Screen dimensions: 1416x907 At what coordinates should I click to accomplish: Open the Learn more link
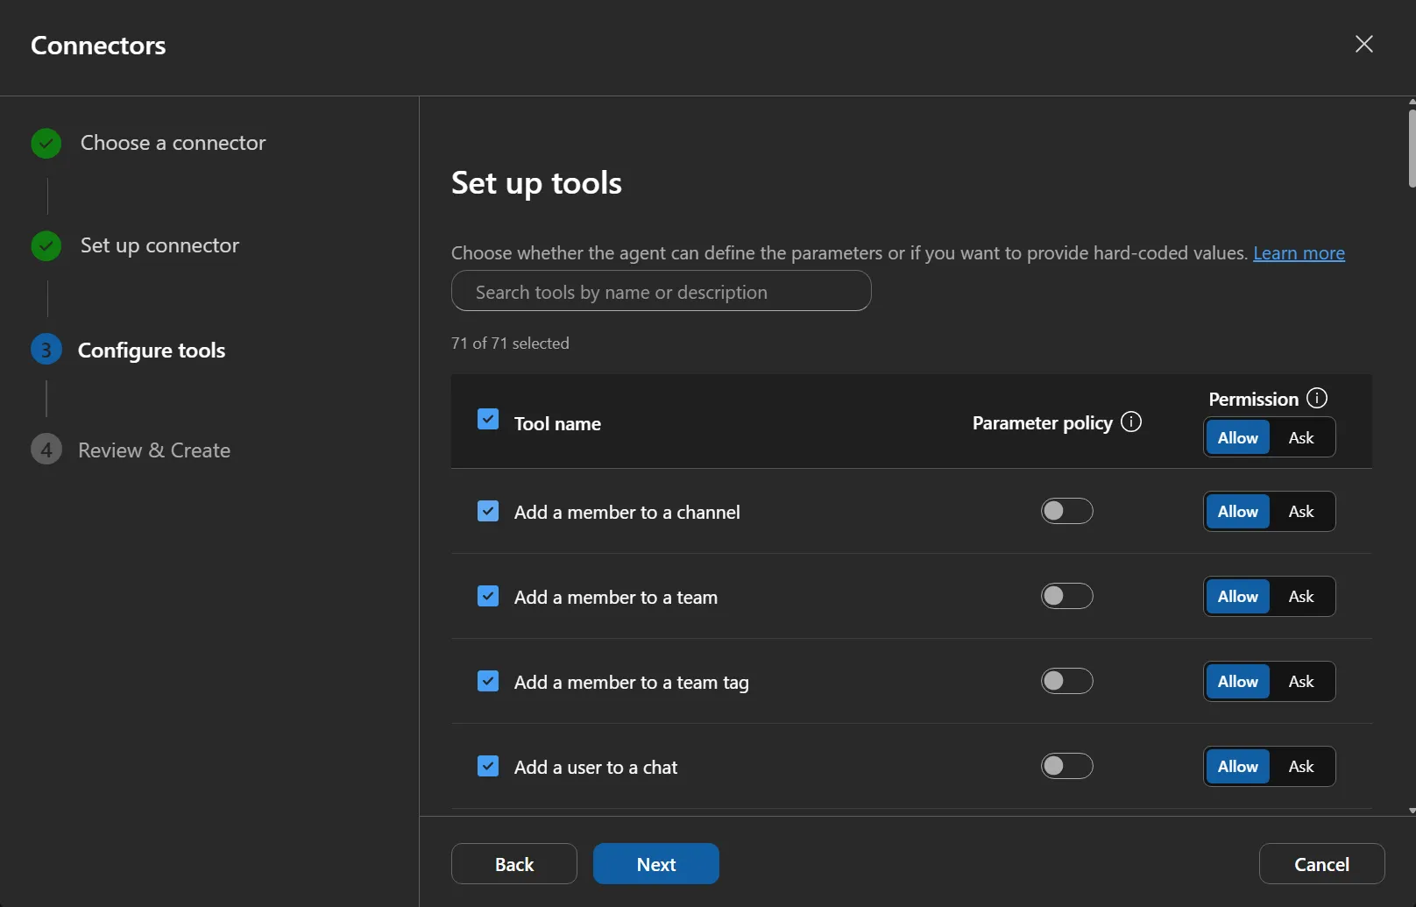point(1299,253)
